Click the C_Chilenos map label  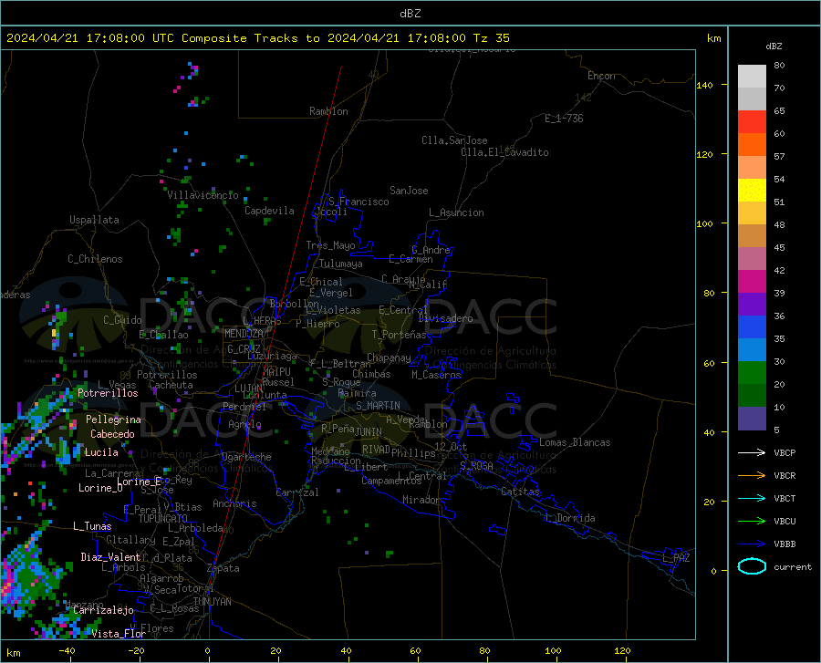[x=95, y=259]
